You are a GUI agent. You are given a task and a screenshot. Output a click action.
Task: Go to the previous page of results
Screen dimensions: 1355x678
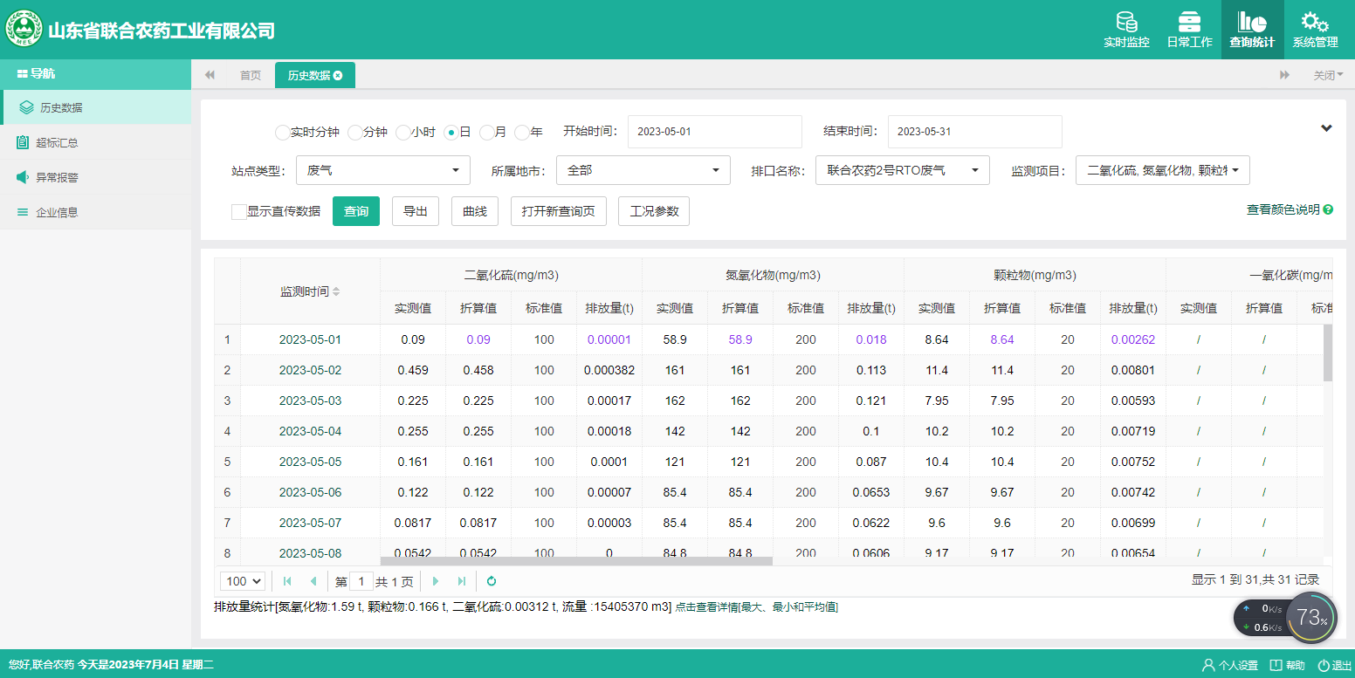313,581
